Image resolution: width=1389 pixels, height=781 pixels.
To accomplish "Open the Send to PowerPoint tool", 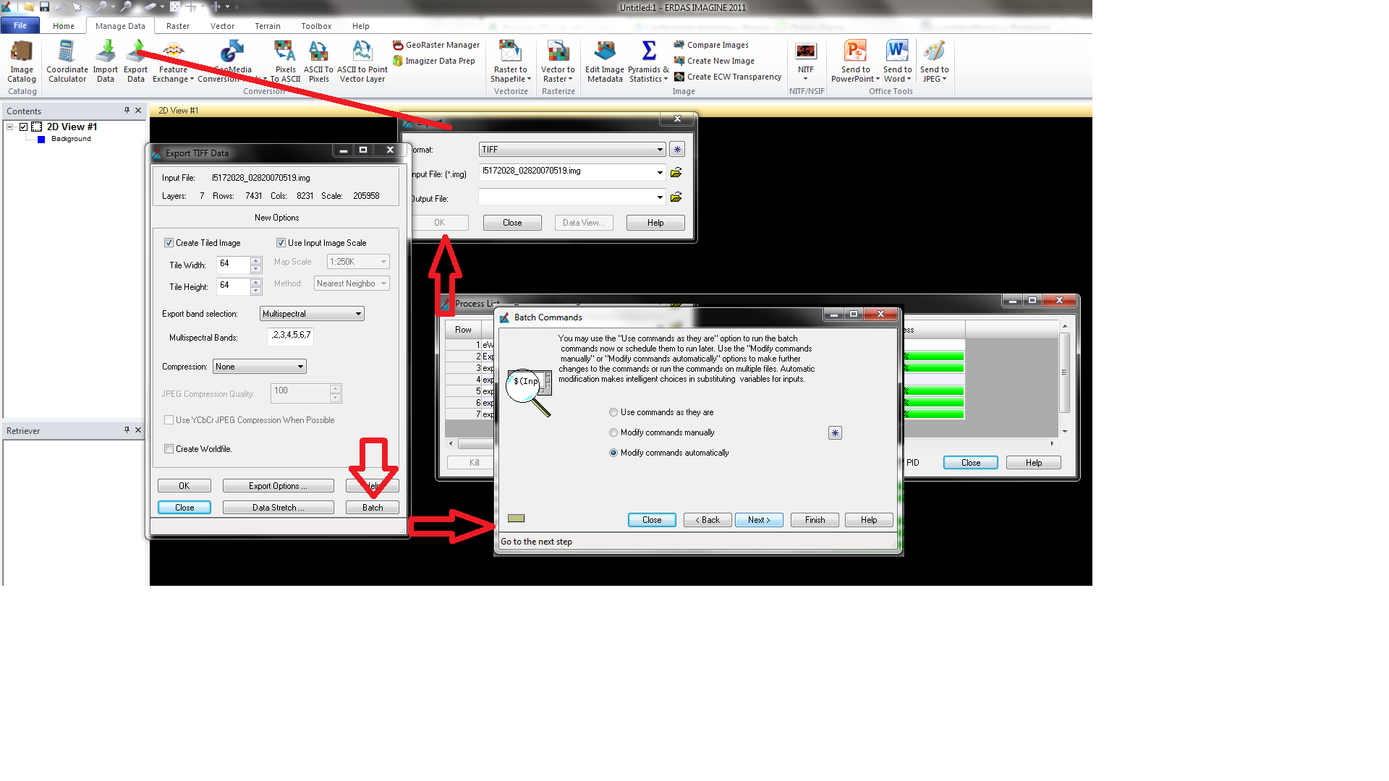I will pyautogui.click(x=855, y=61).
